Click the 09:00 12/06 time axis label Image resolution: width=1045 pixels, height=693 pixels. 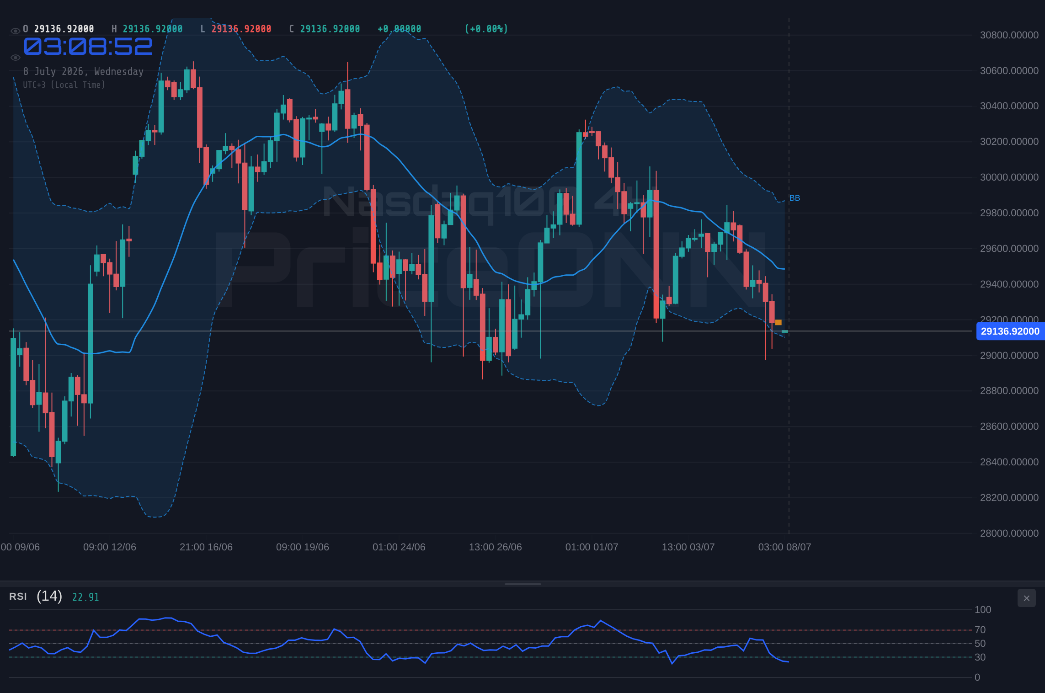110,547
